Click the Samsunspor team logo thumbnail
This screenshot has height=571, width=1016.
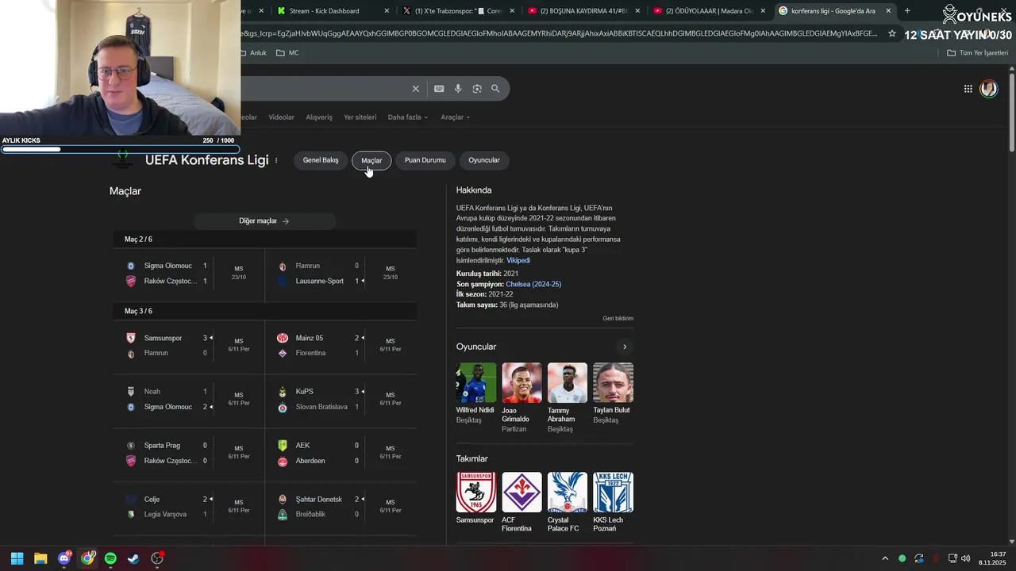pyautogui.click(x=476, y=492)
